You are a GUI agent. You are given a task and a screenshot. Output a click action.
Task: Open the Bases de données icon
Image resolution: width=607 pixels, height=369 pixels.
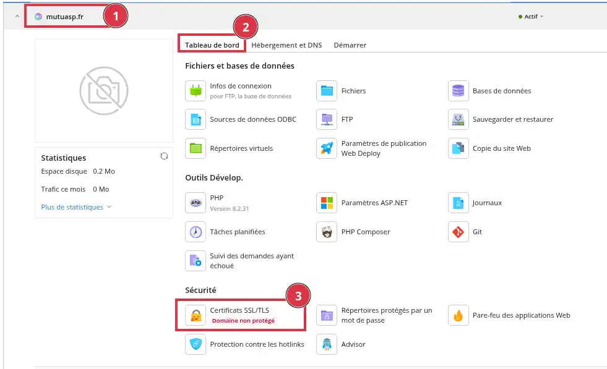tap(458, 91)
